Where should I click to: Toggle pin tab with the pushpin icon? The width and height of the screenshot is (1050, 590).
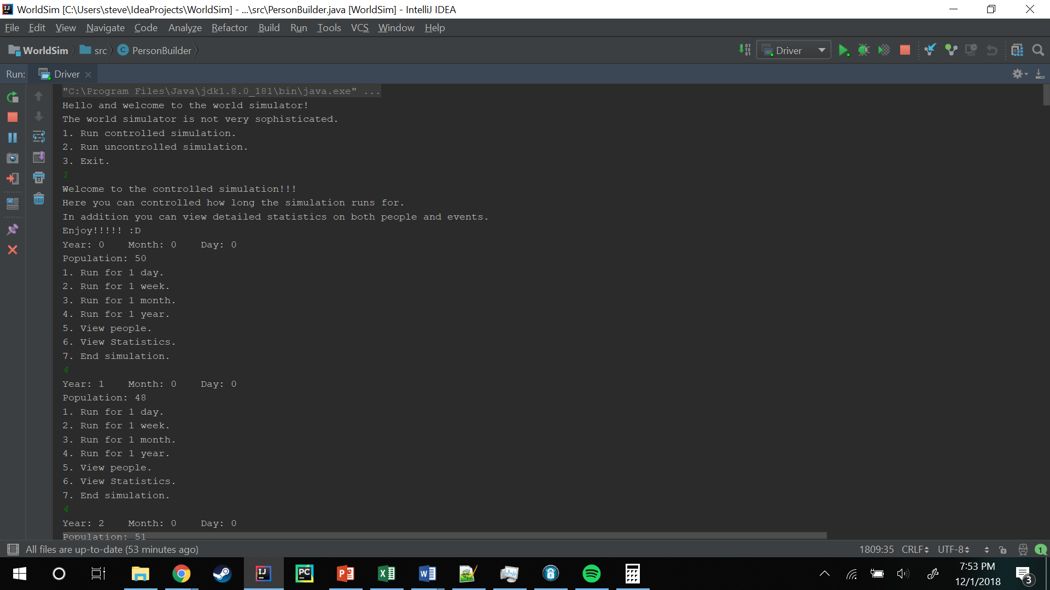tap(13, 229)
